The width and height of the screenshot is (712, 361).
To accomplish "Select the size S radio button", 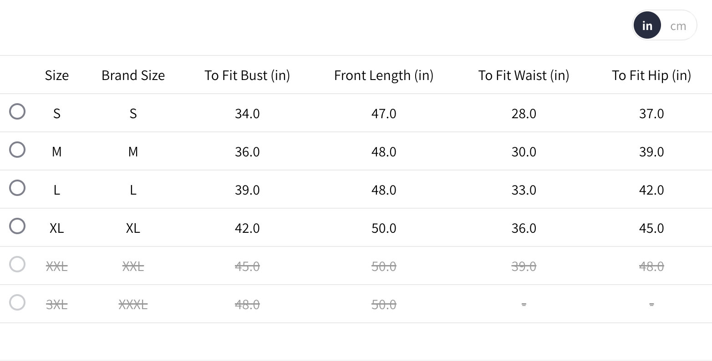I will (17, 111).
